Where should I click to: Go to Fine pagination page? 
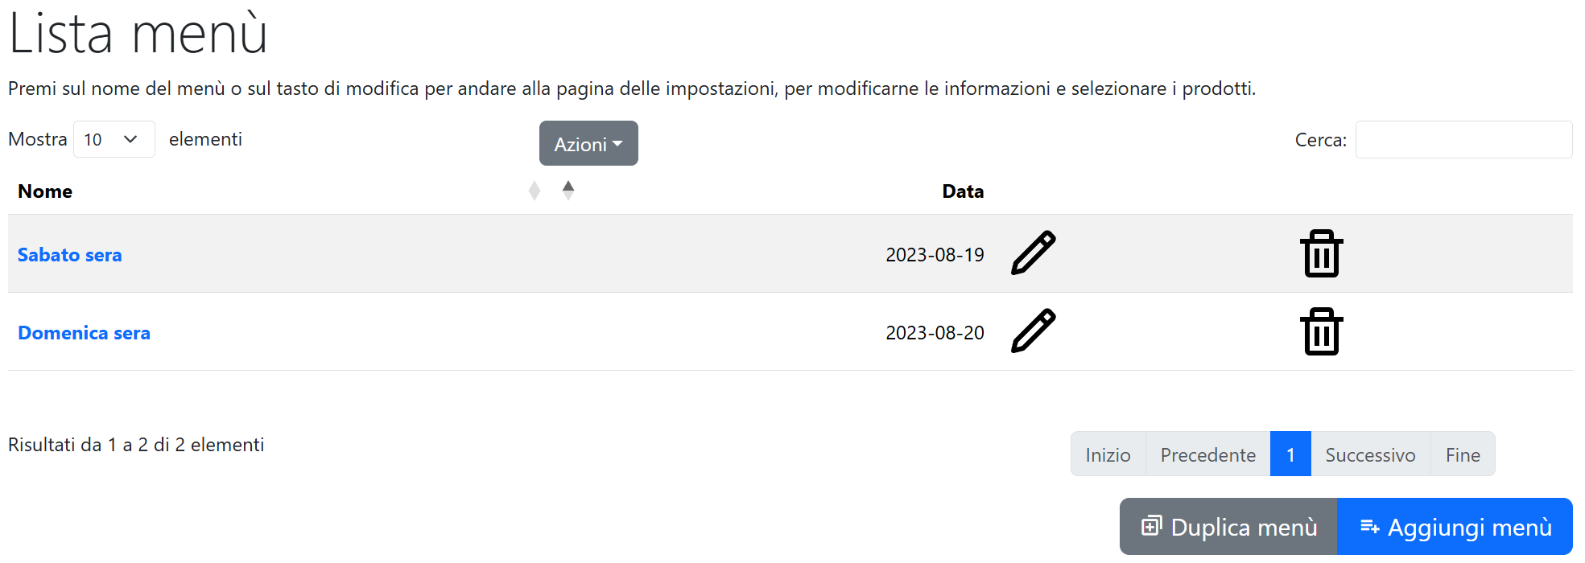pyautogui.click(x=1463, y=454)
